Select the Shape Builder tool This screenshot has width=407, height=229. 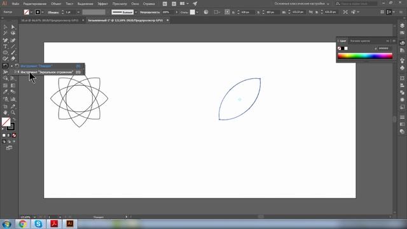click(5, 78)
